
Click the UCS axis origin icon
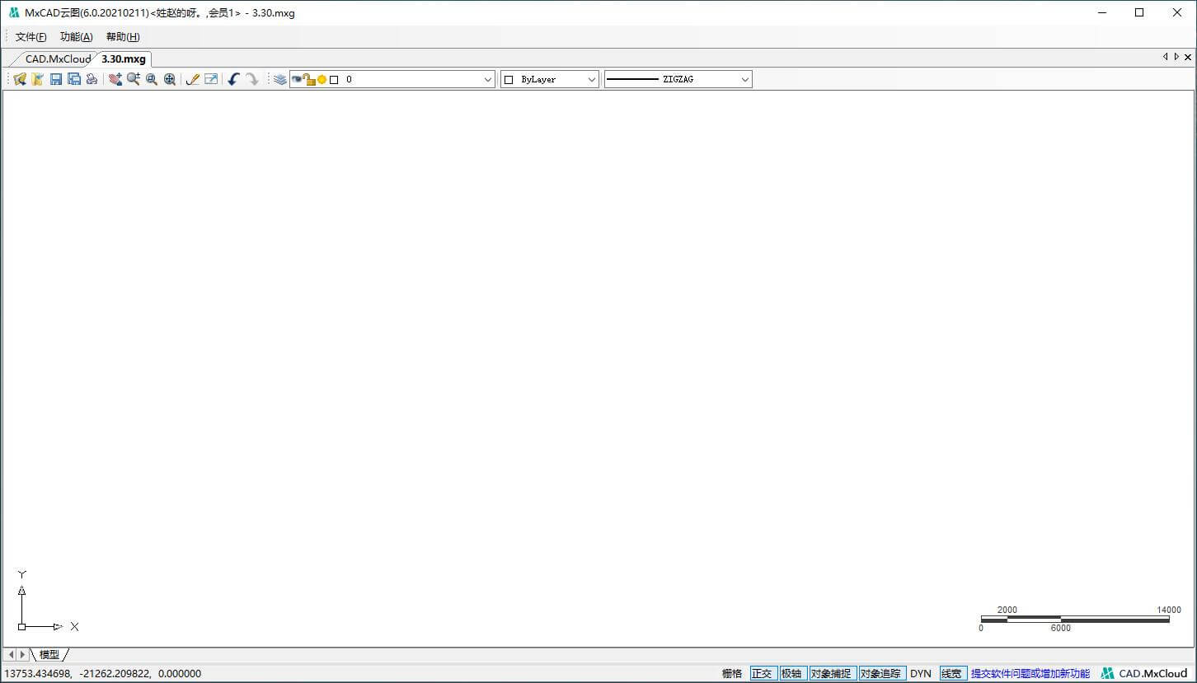[x=22, y=626]
